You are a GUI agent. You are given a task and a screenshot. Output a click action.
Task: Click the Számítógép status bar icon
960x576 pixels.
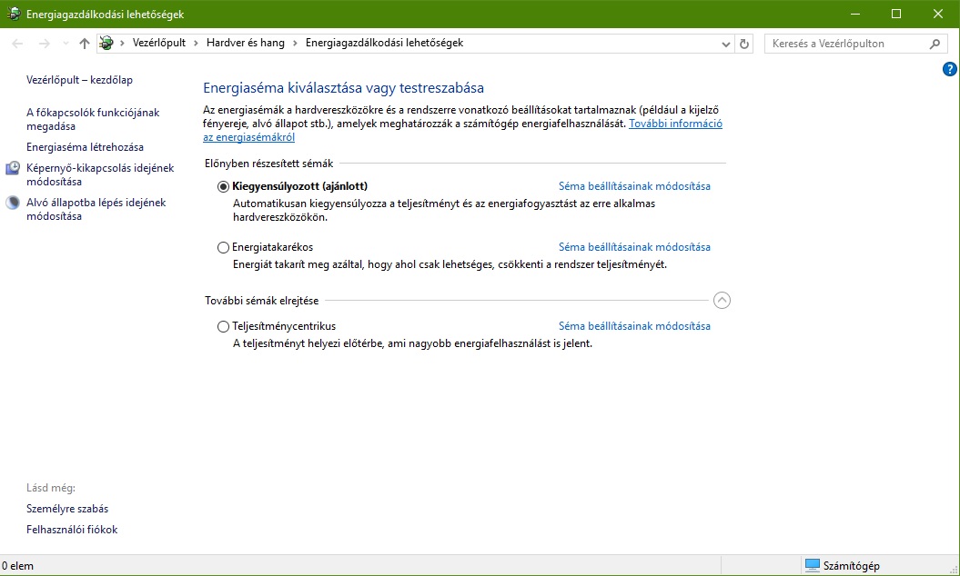pyautogui.click(x=812, y=566)
